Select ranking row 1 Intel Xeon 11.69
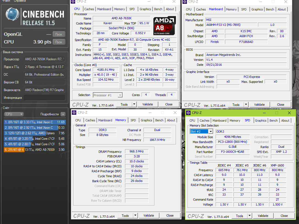Screen dimensions: 299x224 pyautogui.click(x=34, y=122)
